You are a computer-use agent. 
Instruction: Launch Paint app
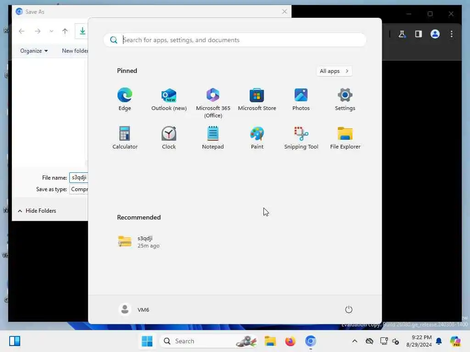coord(257,137)
